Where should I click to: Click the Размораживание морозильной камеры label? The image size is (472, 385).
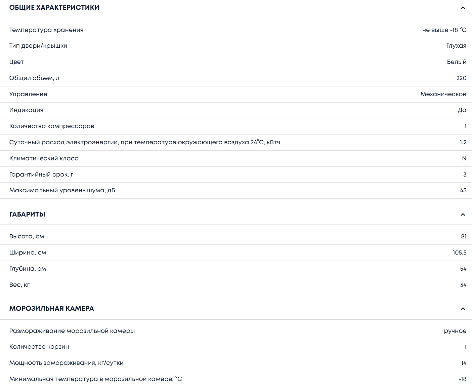pos(72,331)
